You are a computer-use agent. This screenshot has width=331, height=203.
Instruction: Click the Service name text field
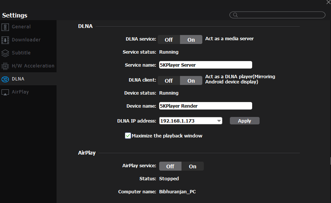click(205, 65)
